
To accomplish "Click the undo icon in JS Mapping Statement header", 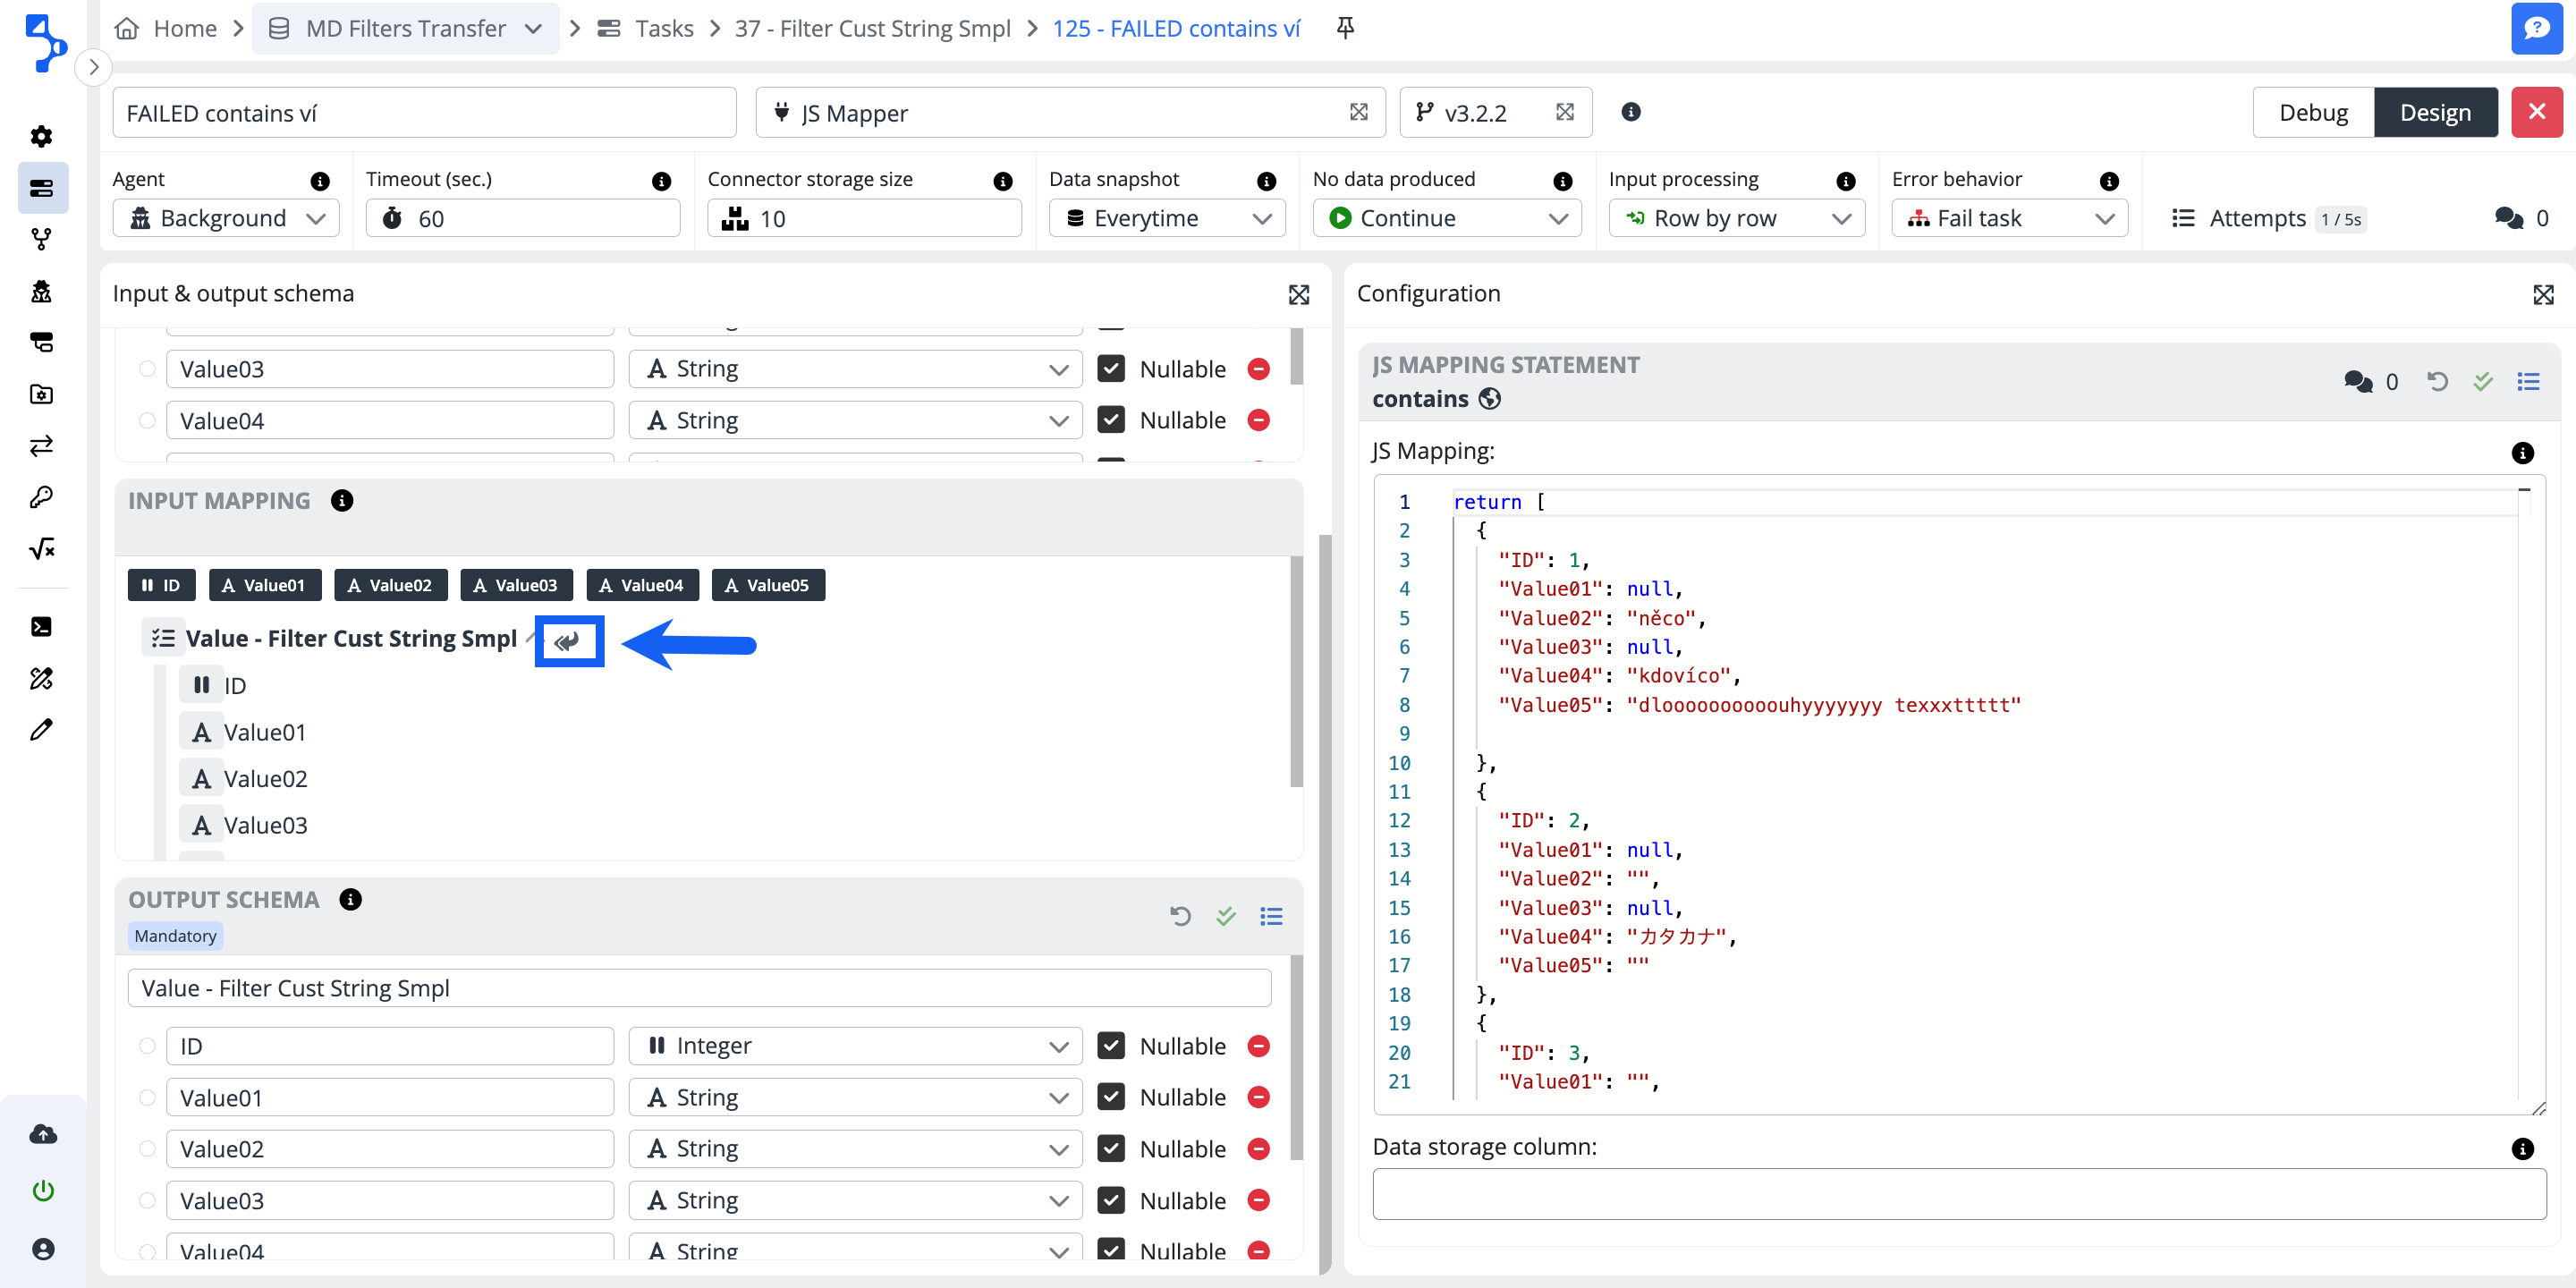I will point(2437,381).
